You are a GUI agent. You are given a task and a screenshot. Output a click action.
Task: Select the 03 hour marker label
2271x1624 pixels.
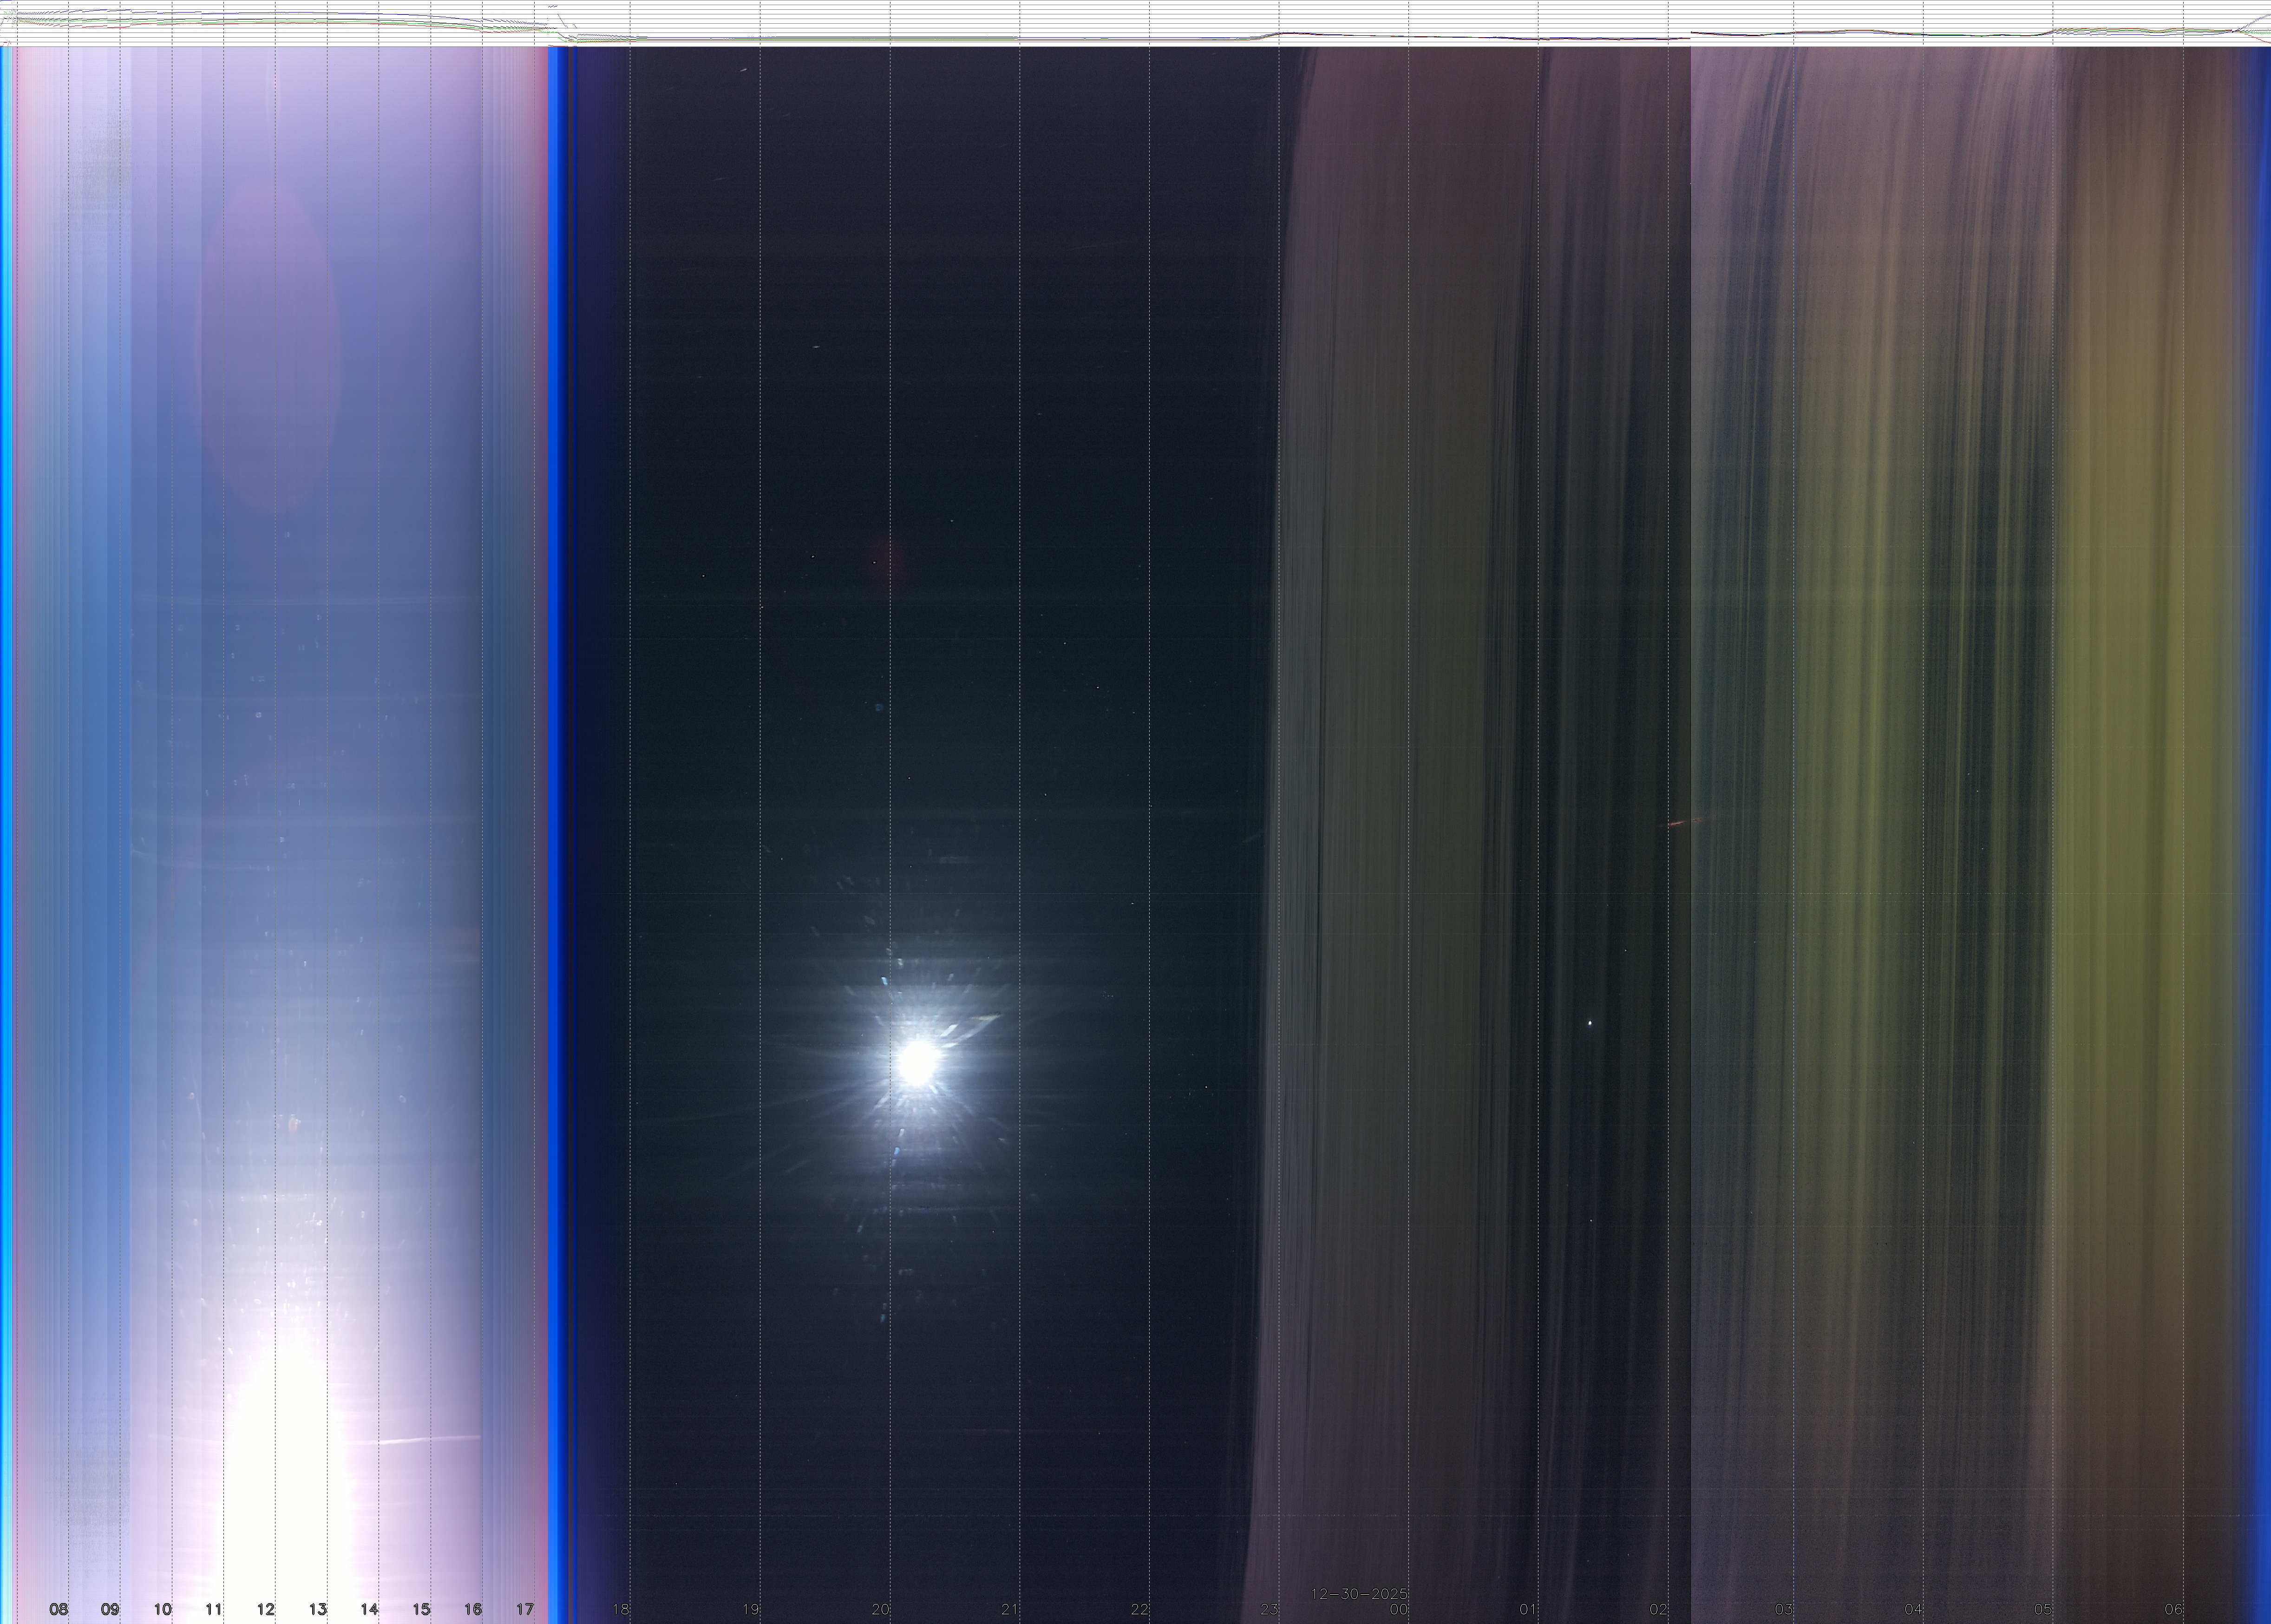1783,1609
